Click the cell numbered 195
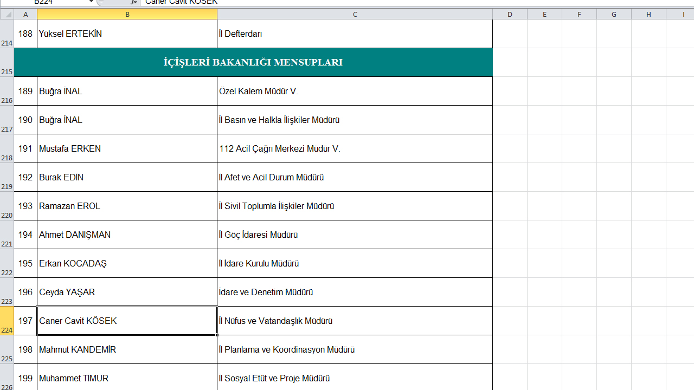 [25, 263]
